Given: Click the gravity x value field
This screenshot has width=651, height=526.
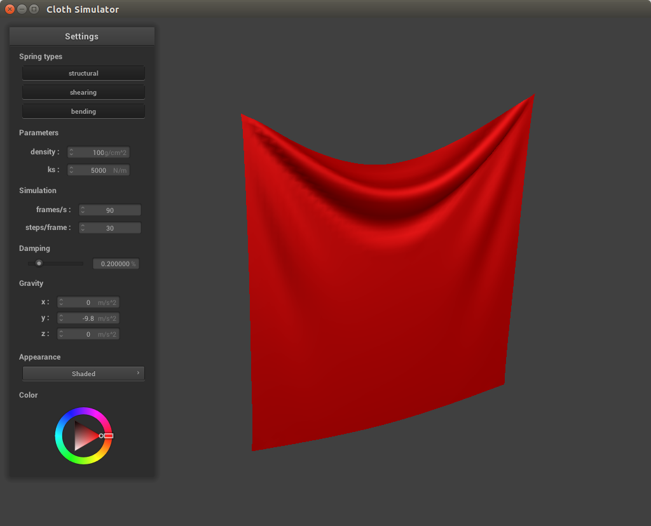Looking at the screenshot, I should 88,302.
